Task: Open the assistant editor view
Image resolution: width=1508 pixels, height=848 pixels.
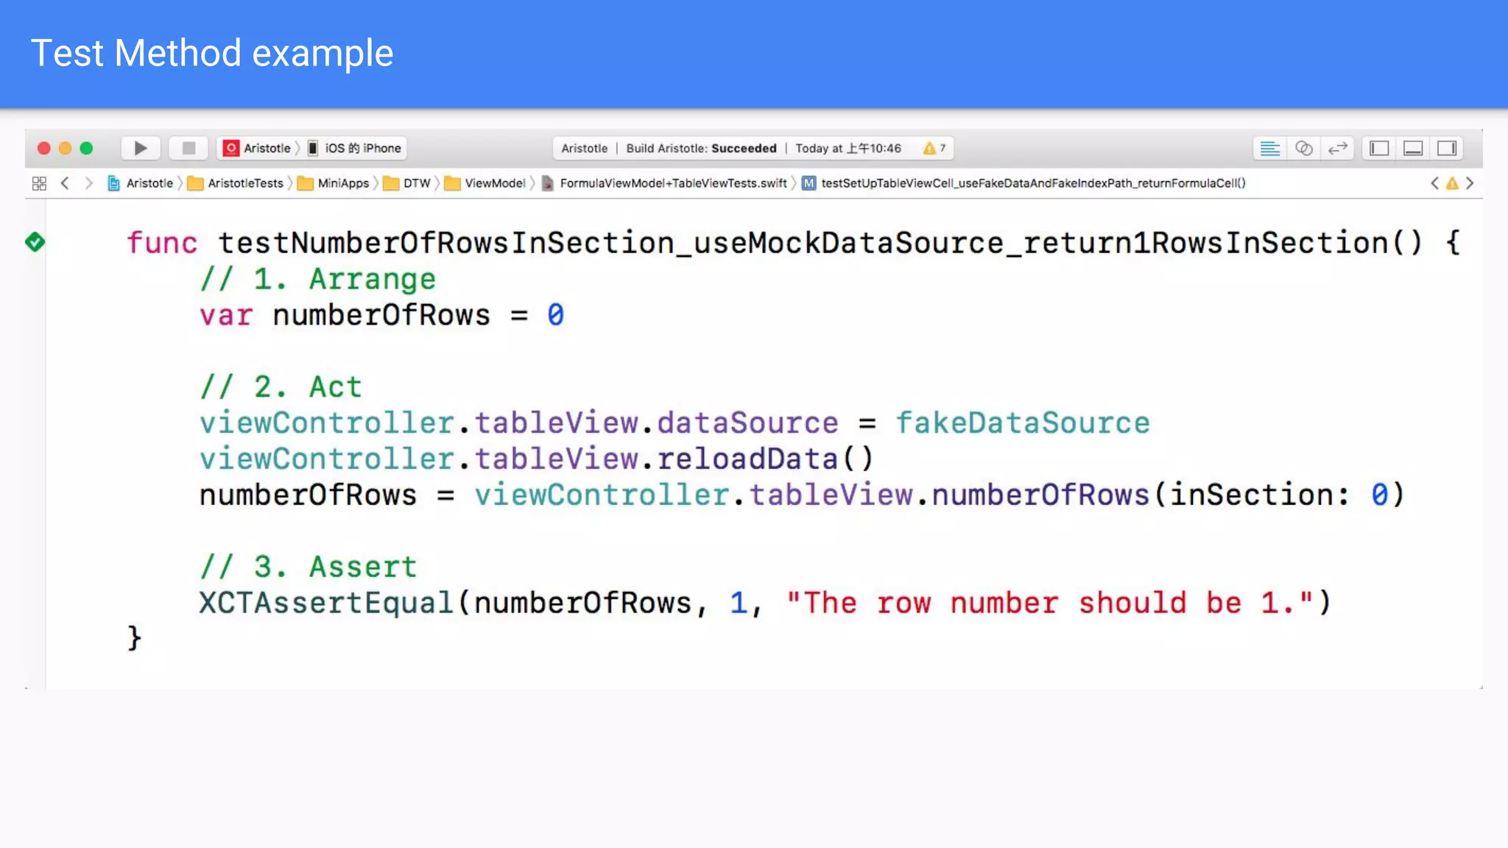Action: 1303,149
